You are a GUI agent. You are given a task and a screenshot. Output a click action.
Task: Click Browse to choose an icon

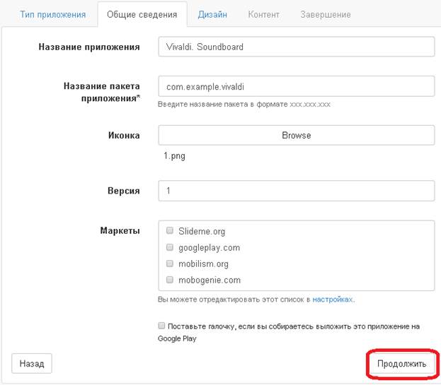(296, 135)
